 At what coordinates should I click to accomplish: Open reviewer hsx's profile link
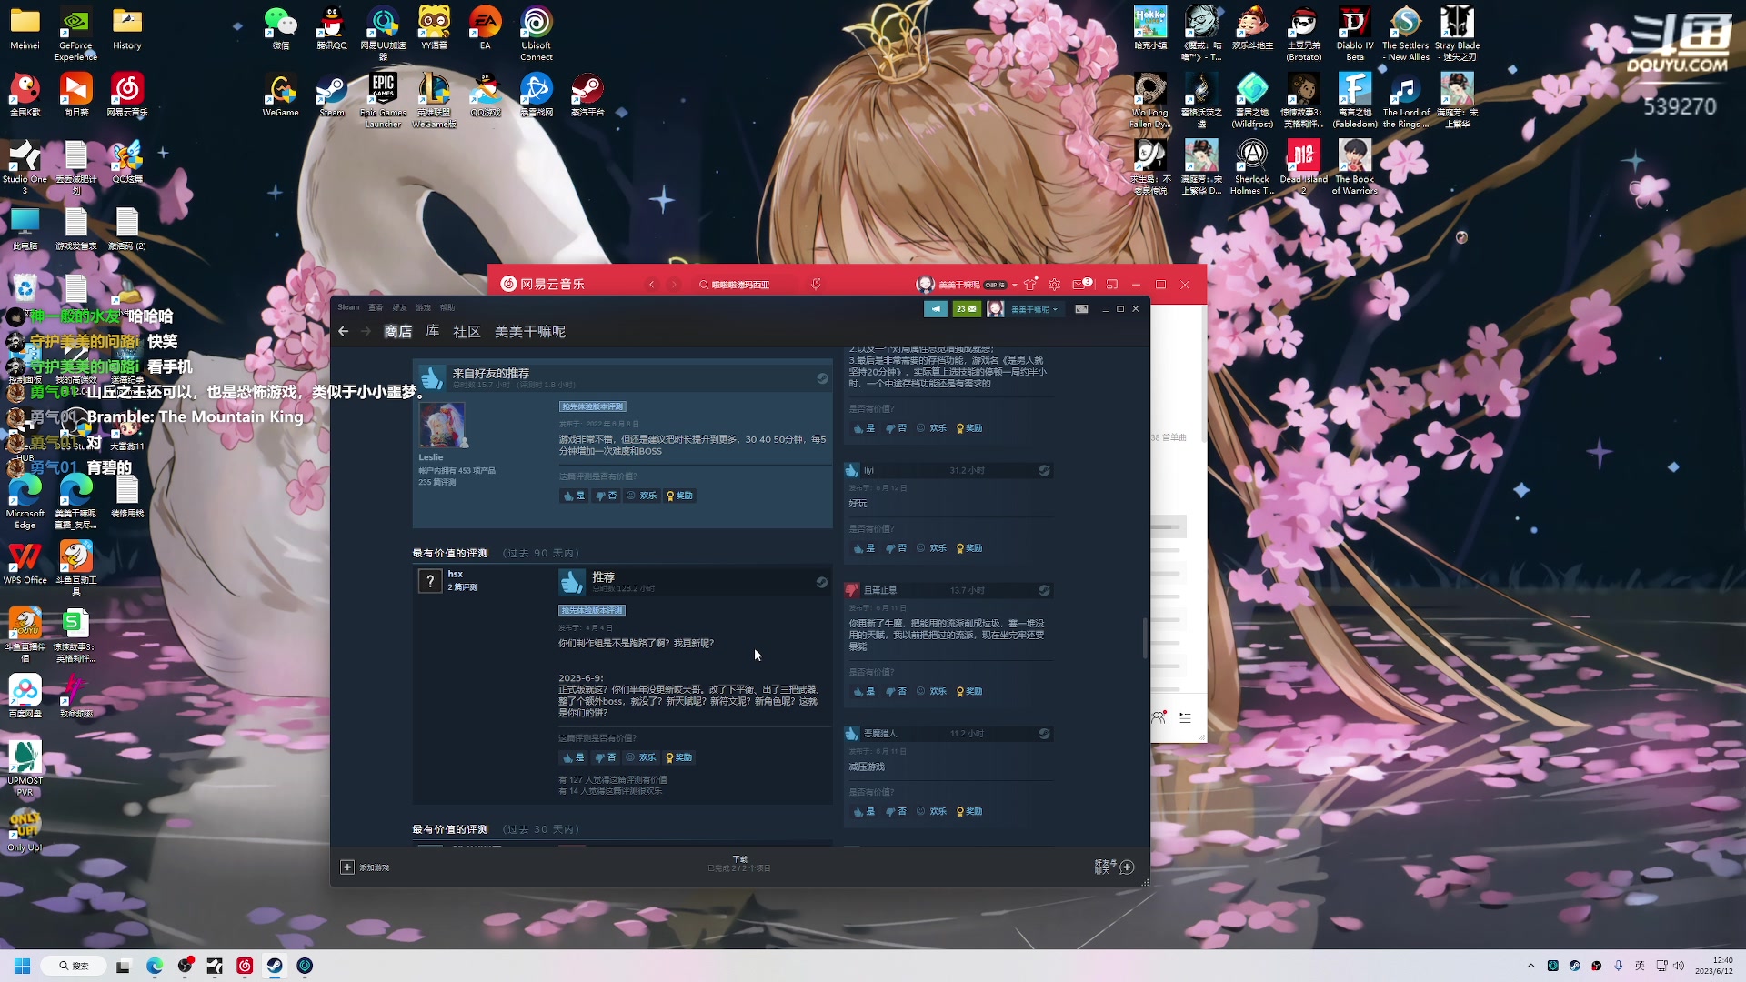click(456, 574)
